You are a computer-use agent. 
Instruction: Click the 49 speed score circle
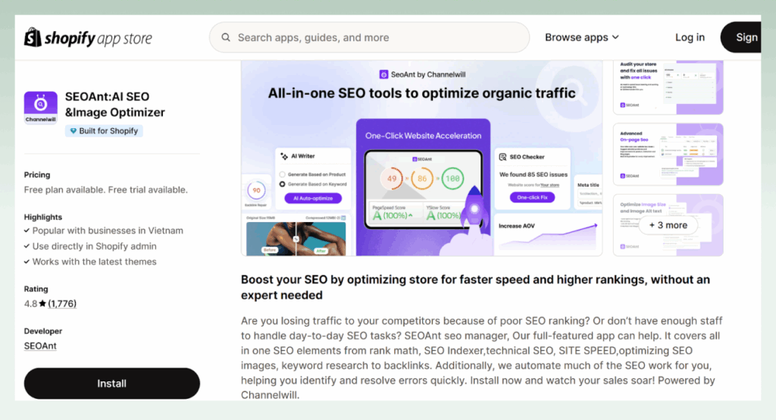click(x=392, y=179)
